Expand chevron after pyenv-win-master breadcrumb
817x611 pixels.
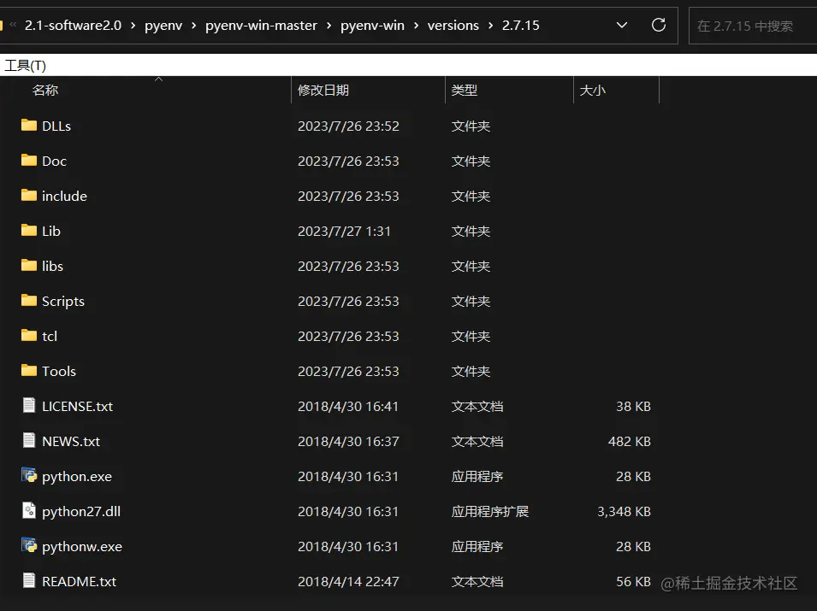coord(329,26)
